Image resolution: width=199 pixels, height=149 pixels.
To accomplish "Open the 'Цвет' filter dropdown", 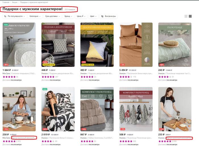I will click(93, 16).
